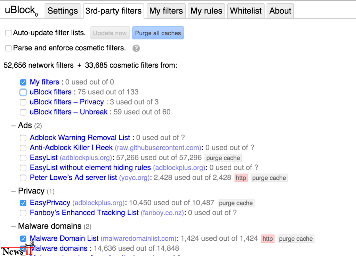Open Anti-Adblock Killer | Reek link
The width and height of the screenshot is (356, 256).
tap(71, 147)
